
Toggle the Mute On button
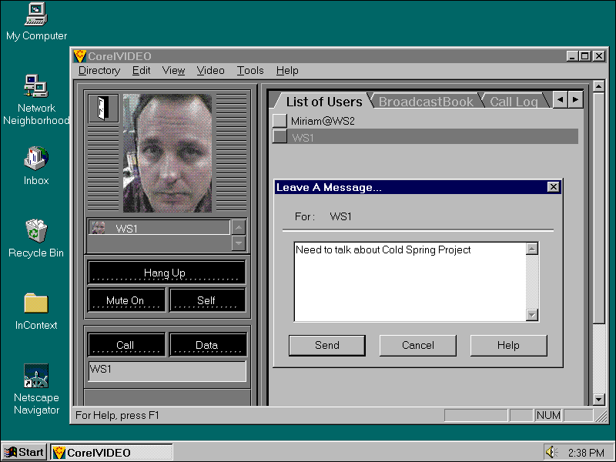point(126,300)
